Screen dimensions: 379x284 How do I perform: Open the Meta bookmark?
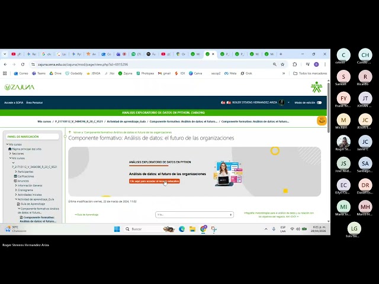tap(230, 73)
